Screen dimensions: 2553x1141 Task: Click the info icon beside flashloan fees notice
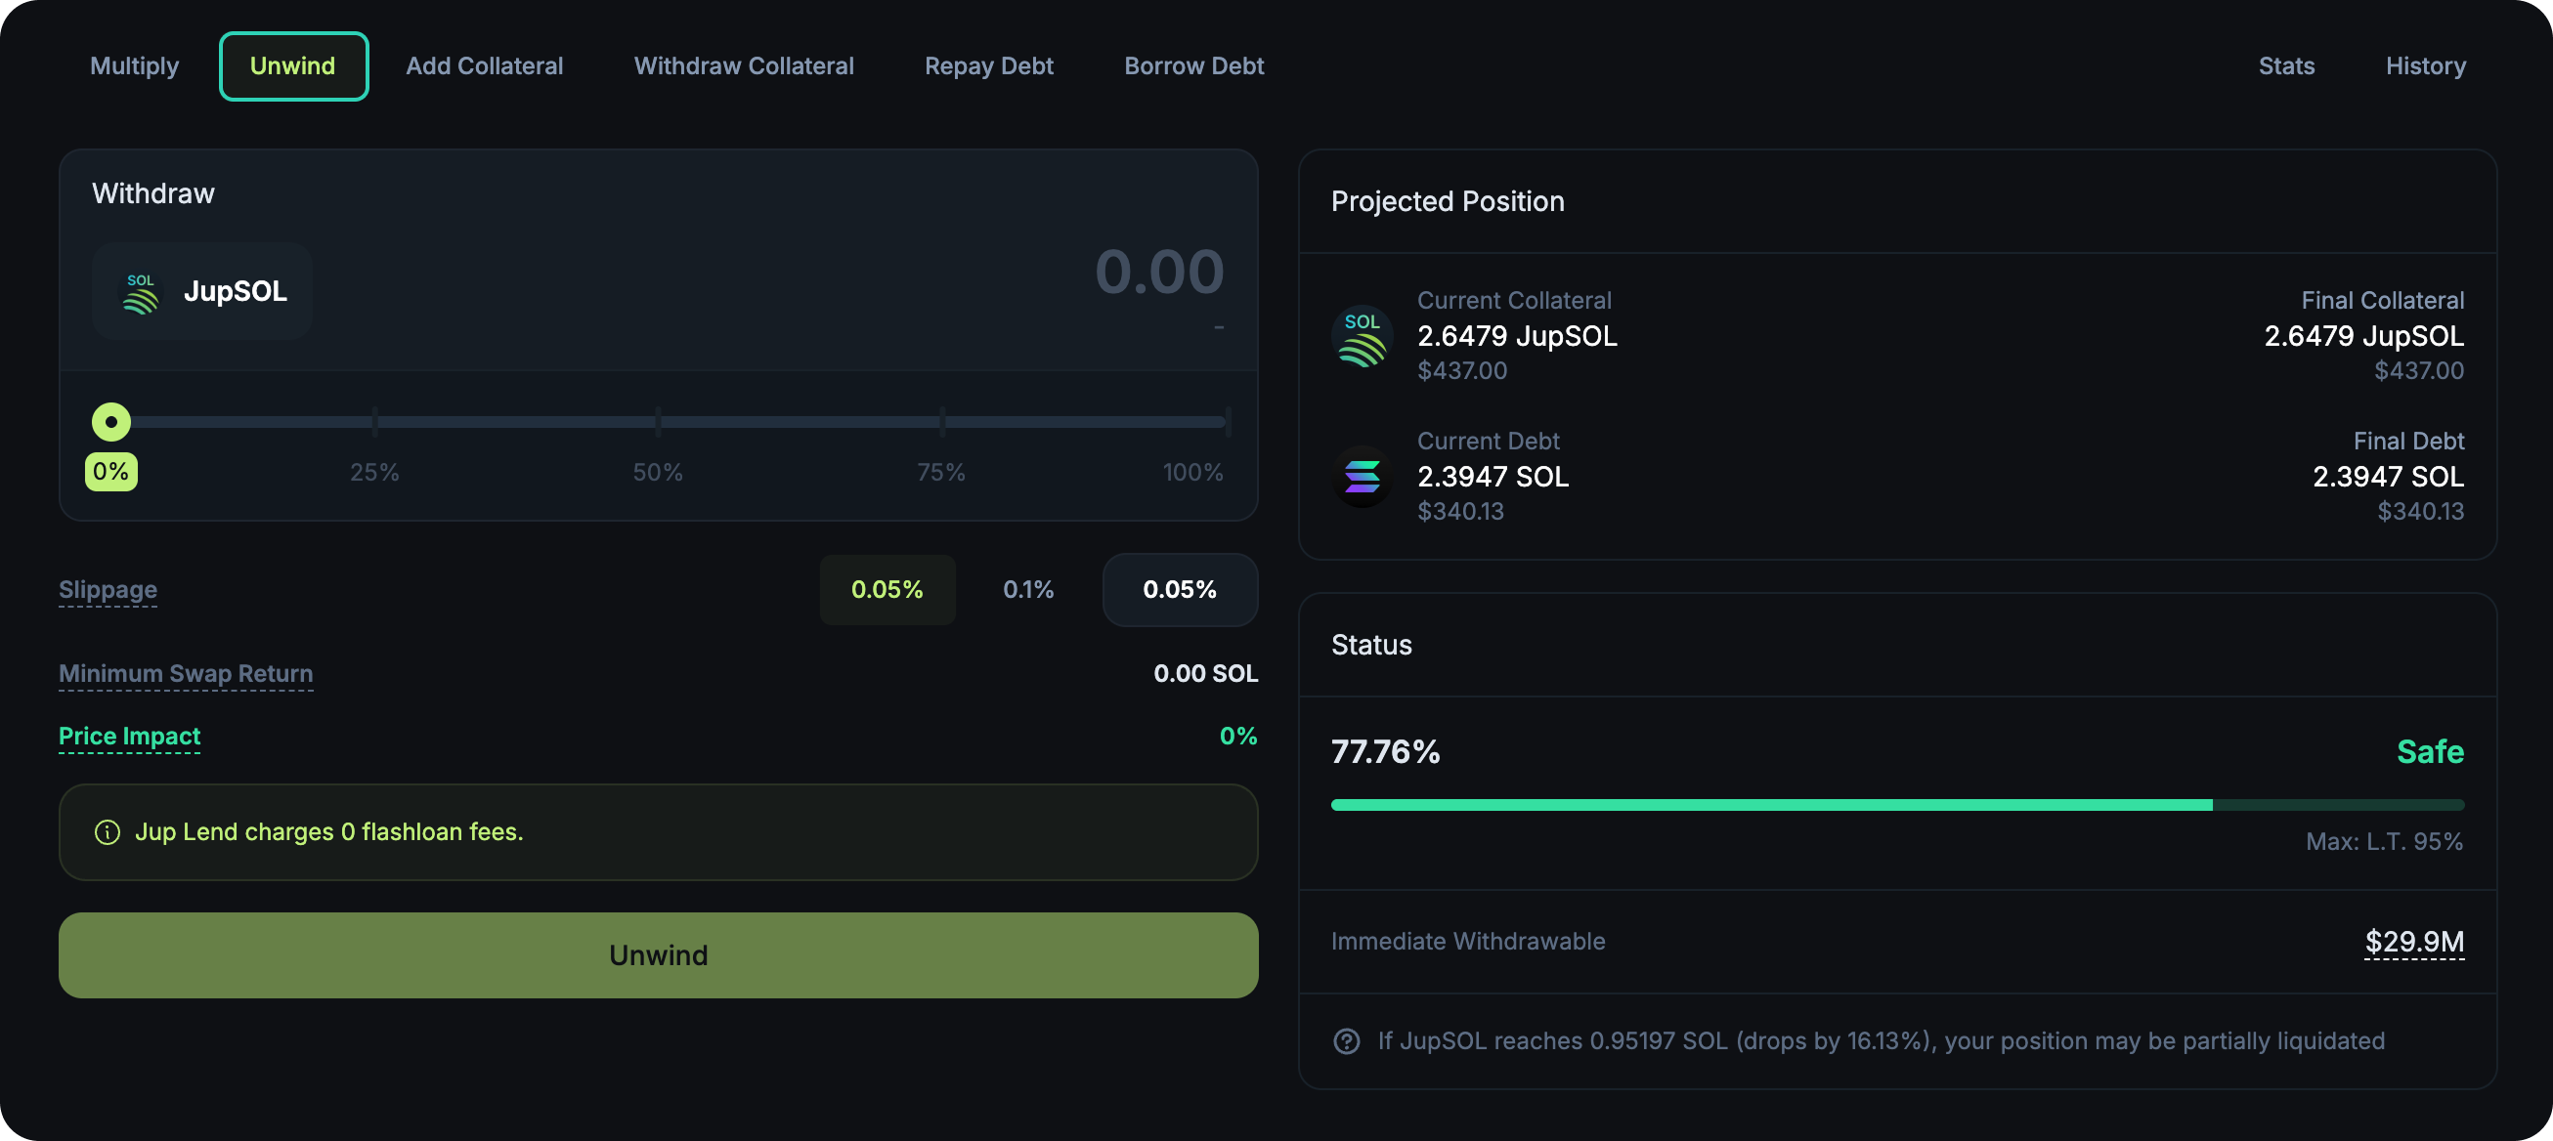point(108,832)
